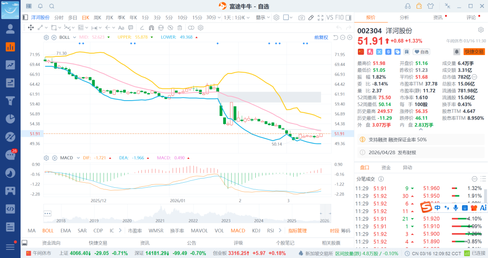Open the 显示 display dropdown
The image size is (488, 258).
[x=263, y=18]
